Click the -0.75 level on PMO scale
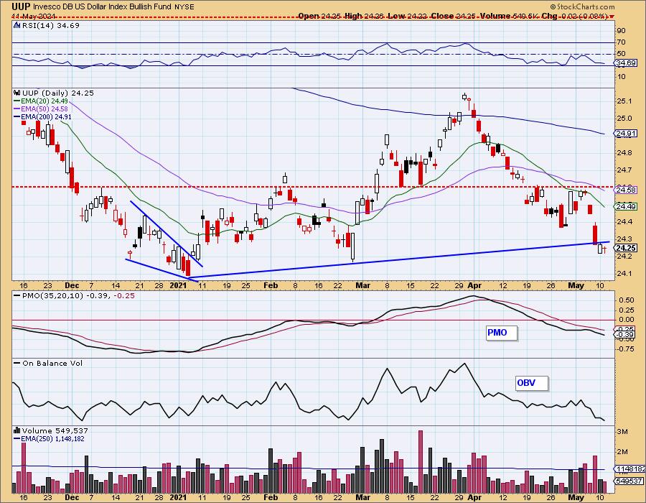This screenshot has width=646, height=503. (625, 349)
